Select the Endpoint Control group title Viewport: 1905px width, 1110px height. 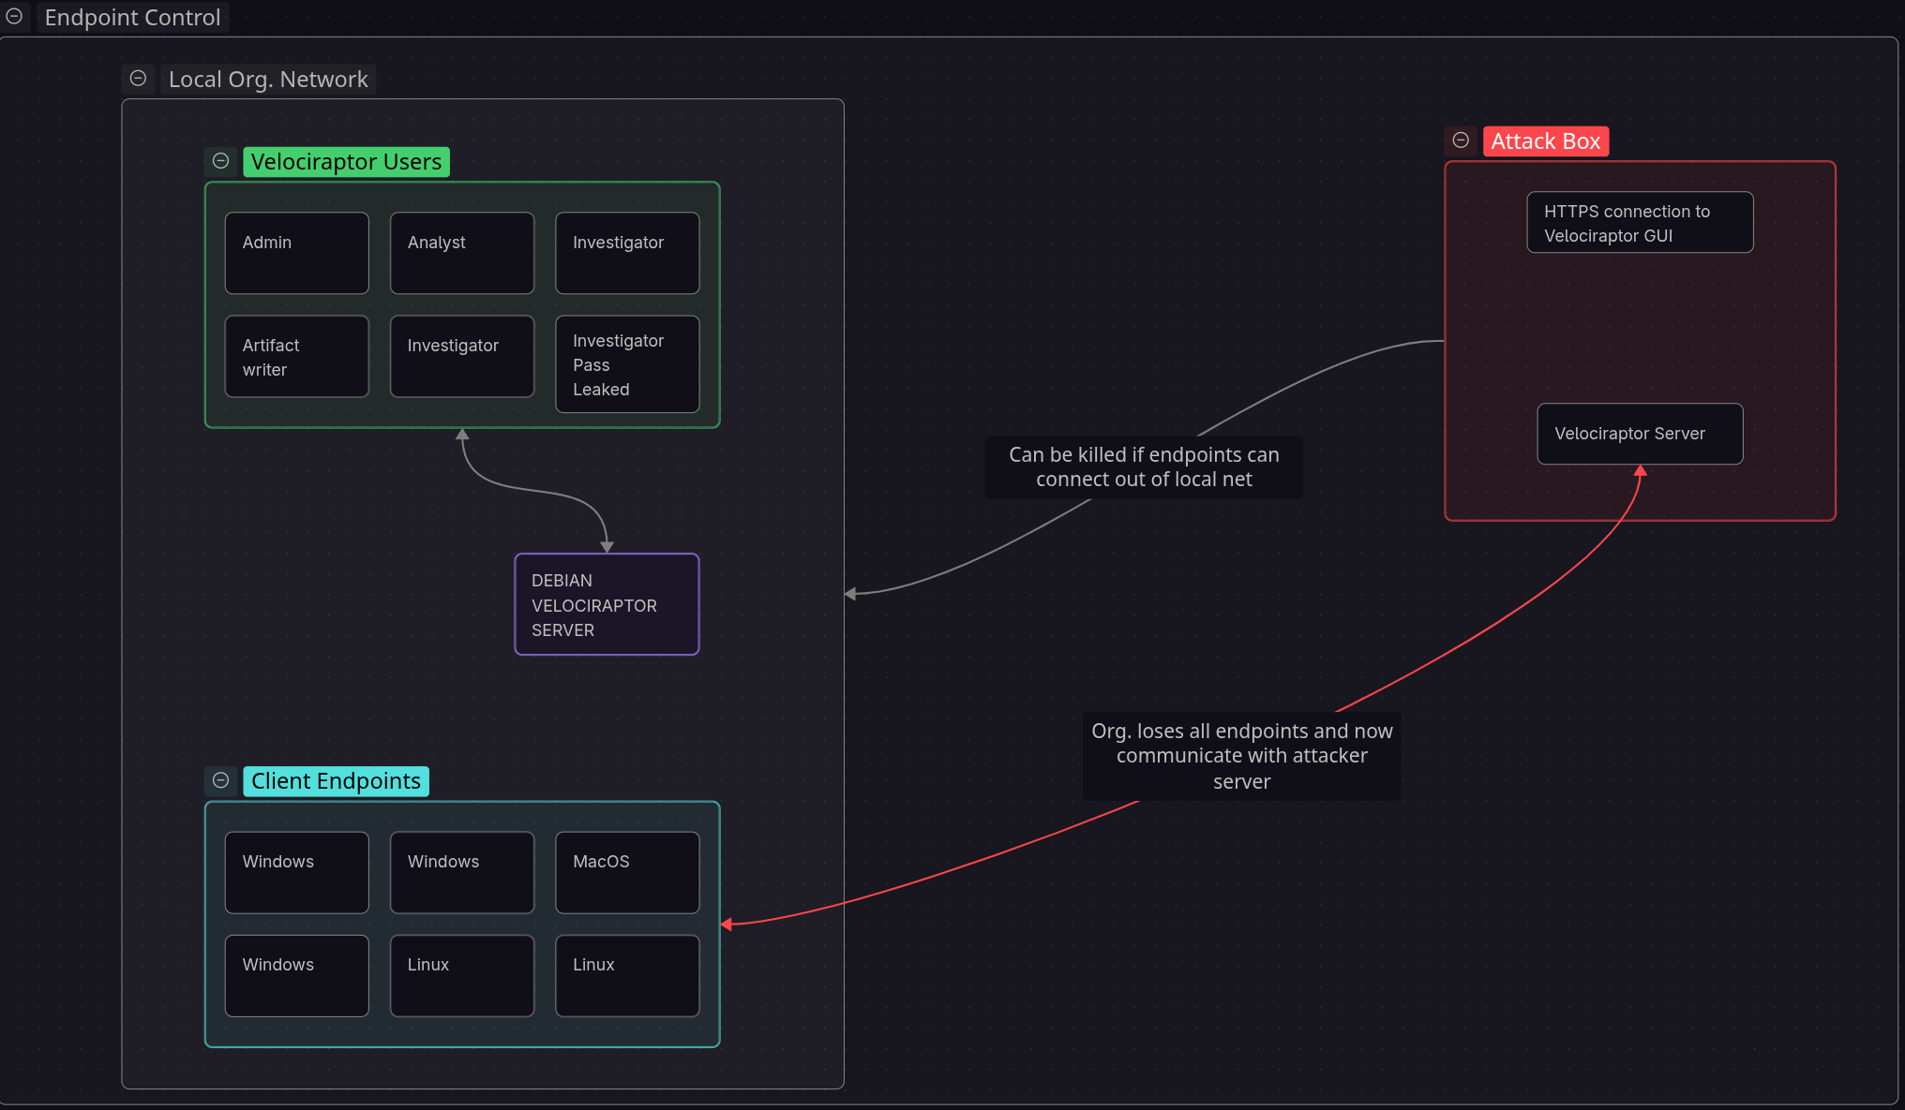point(132,17)
